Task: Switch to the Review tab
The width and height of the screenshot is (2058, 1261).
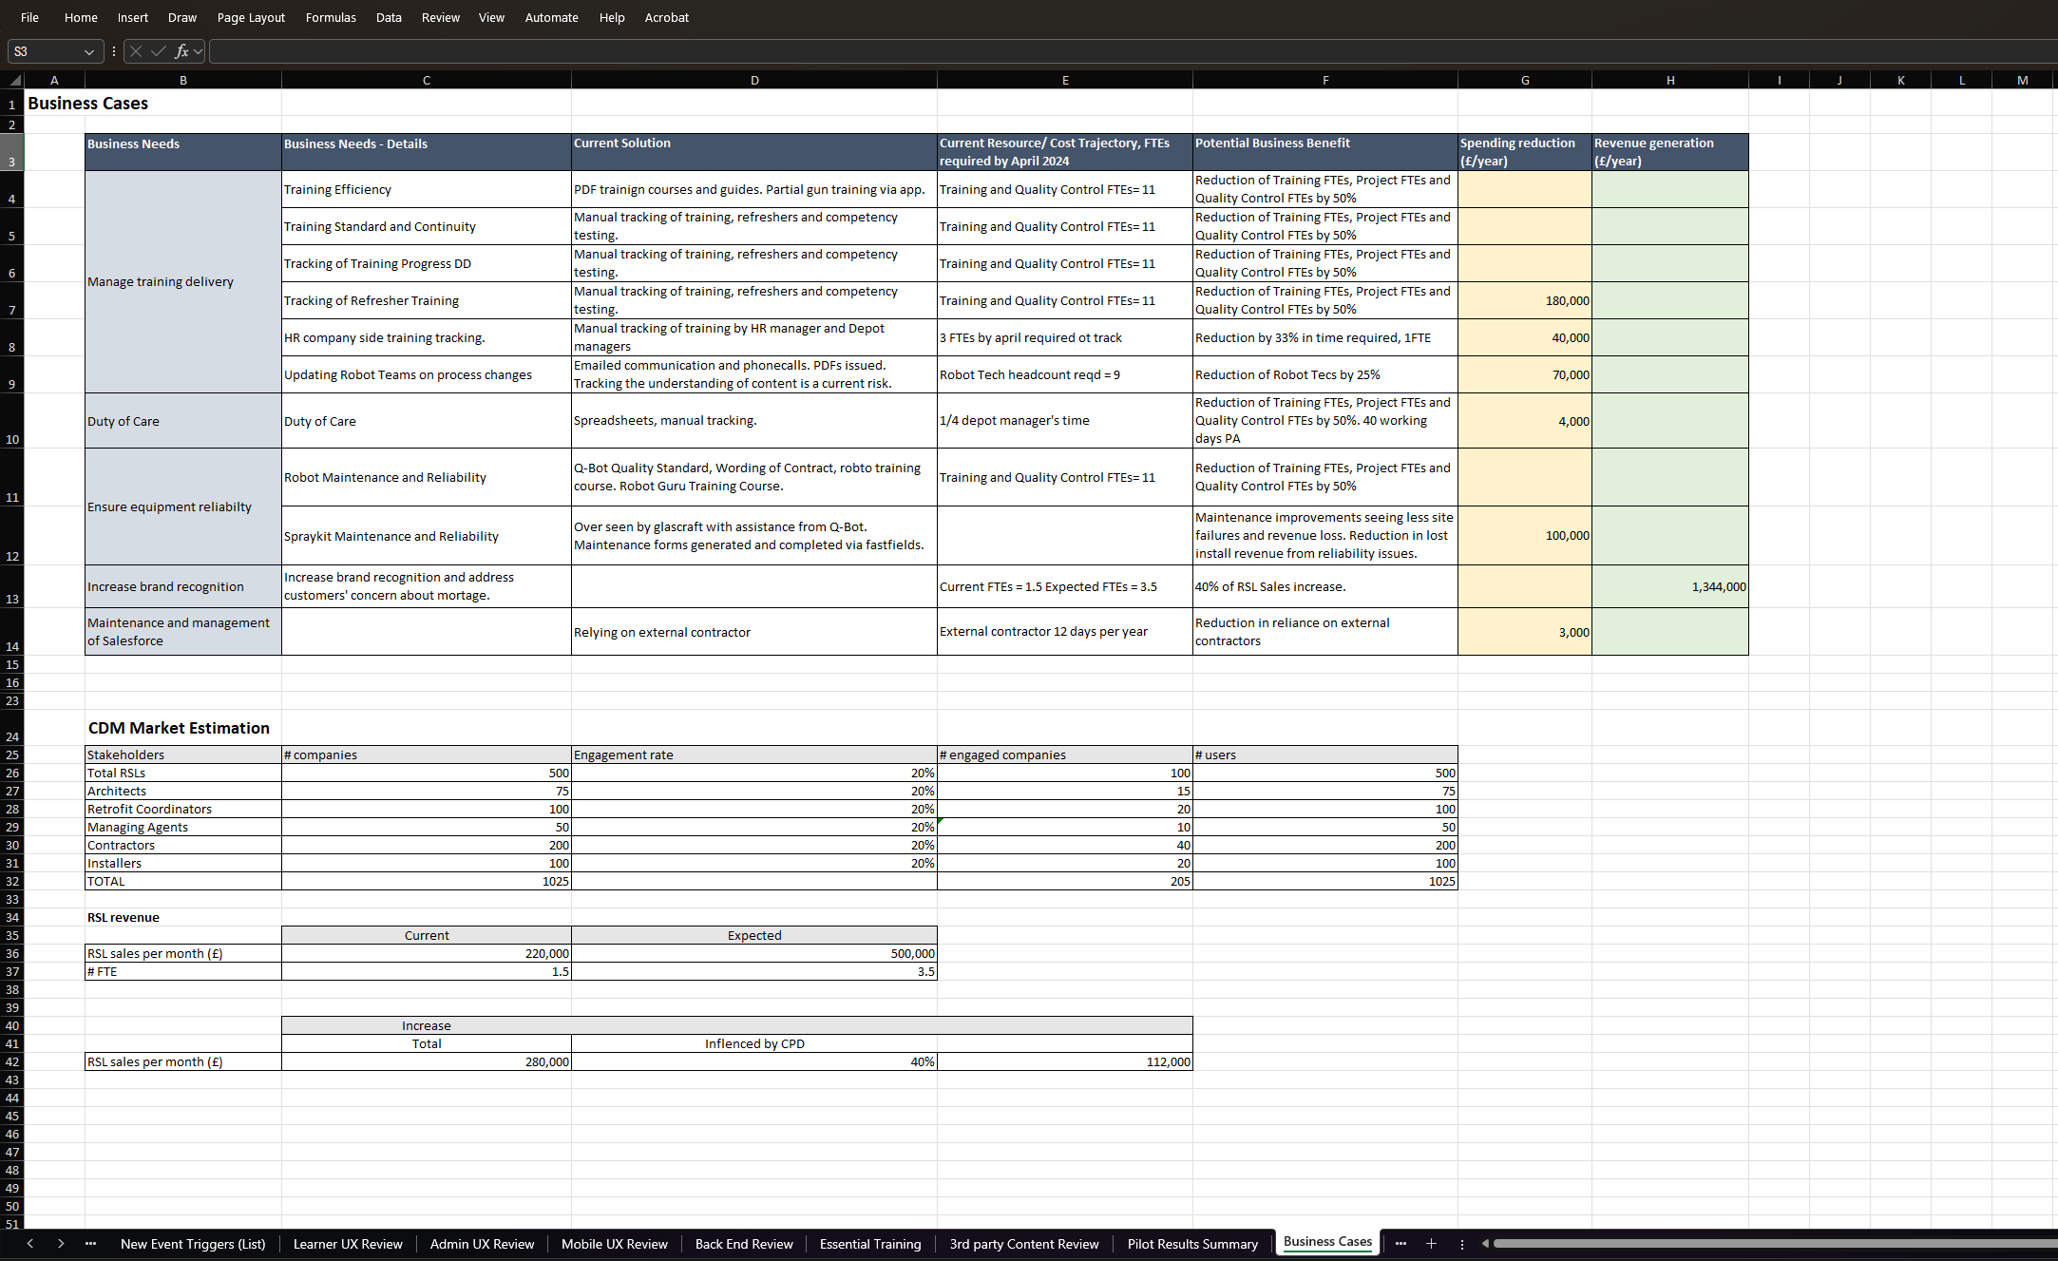Action: pos(441,17)
